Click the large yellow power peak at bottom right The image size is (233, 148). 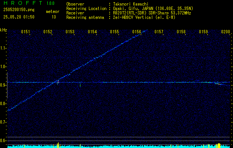click(x=219, y=145)
